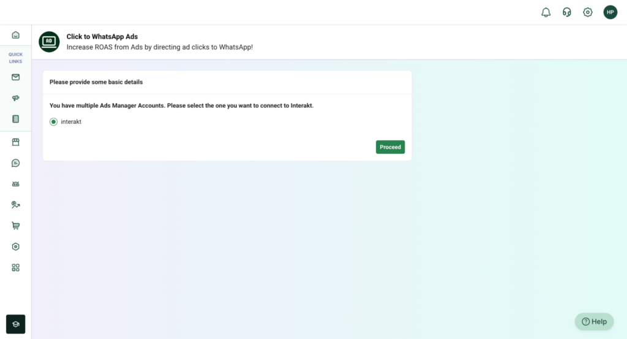627x339 pixels.
Task: Open the shopping cart icon in sidebar
Action: (x=15, y=226)
